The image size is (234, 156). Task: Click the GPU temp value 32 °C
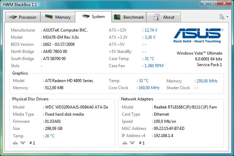(x=143, y=81)
